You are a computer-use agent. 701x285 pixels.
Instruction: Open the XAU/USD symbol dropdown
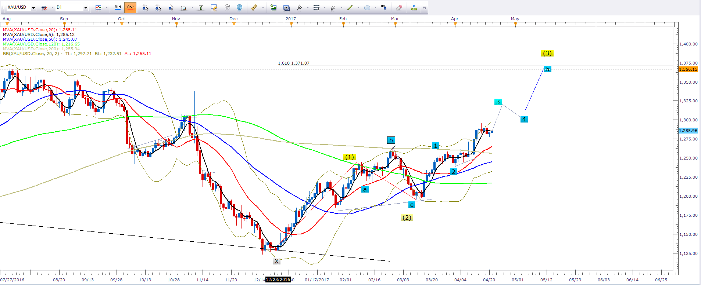pyautogui.click(x=33, y=8)
